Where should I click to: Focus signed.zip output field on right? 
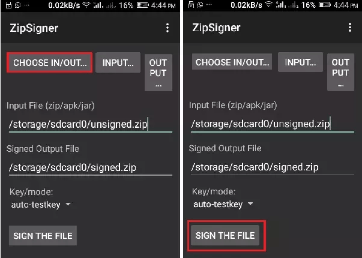click(x=273, y=167)
